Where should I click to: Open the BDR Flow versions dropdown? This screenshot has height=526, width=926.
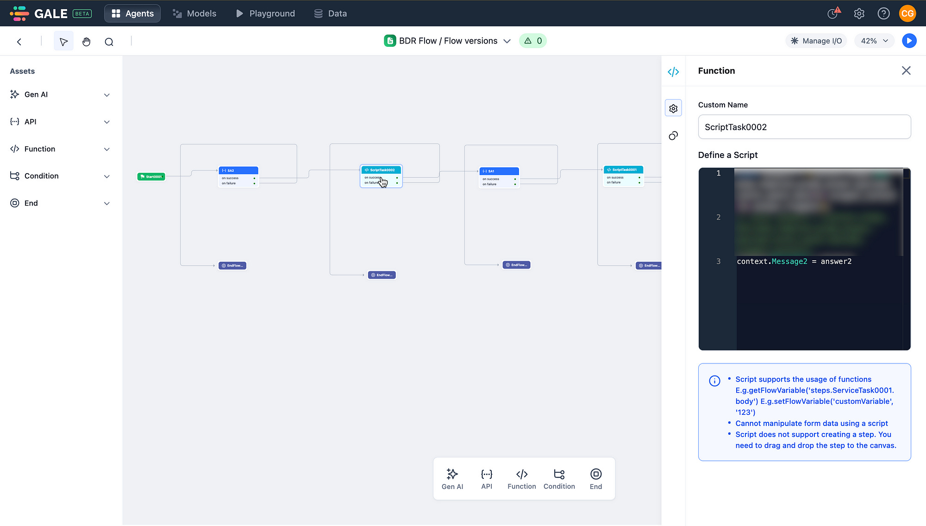tap(507, 41)
